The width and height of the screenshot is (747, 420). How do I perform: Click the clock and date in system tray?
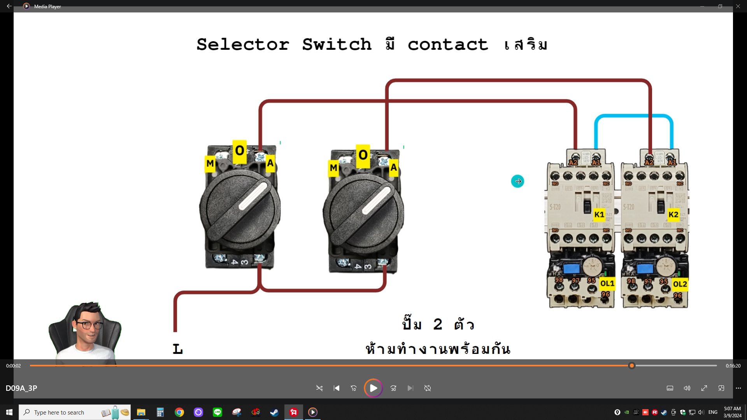click(x=732, y=412)
